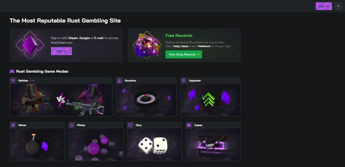
Task: Open View Daily Rewards
Action: point(184,54)
